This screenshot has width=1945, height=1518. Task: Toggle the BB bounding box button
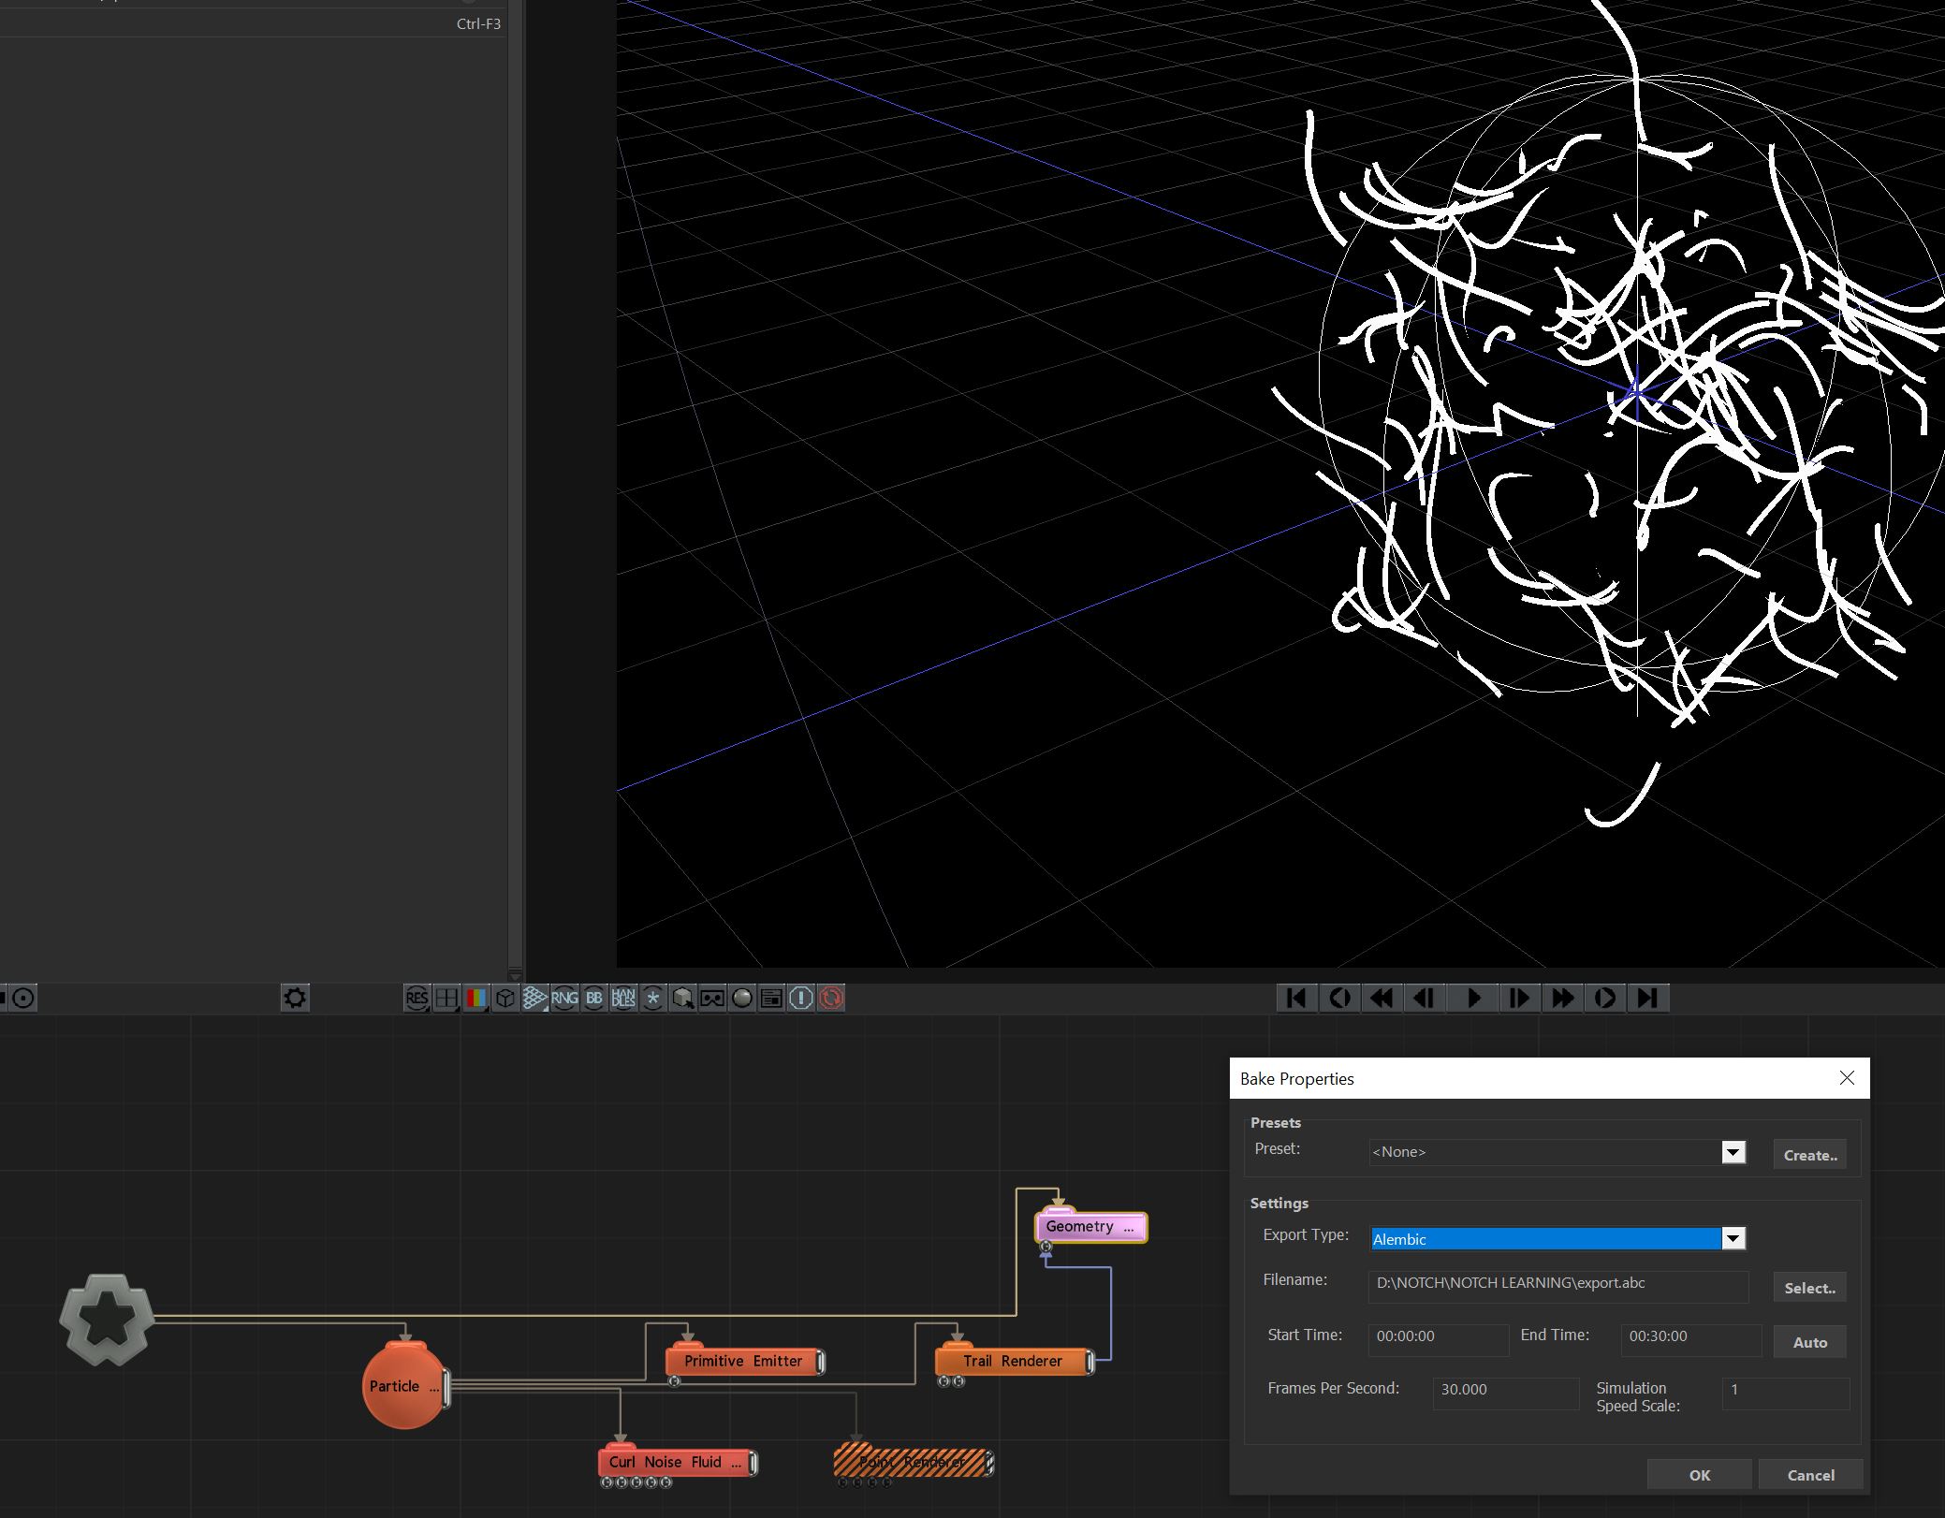click(x=594, y=998)
